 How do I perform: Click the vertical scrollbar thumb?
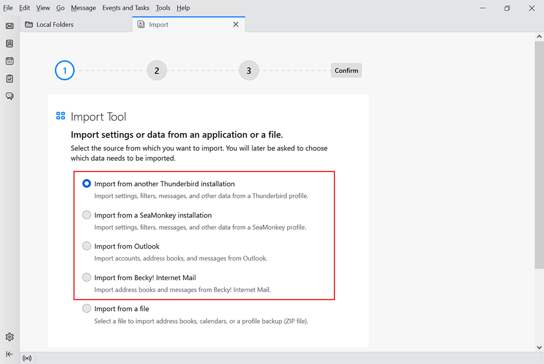pos(539,155)
